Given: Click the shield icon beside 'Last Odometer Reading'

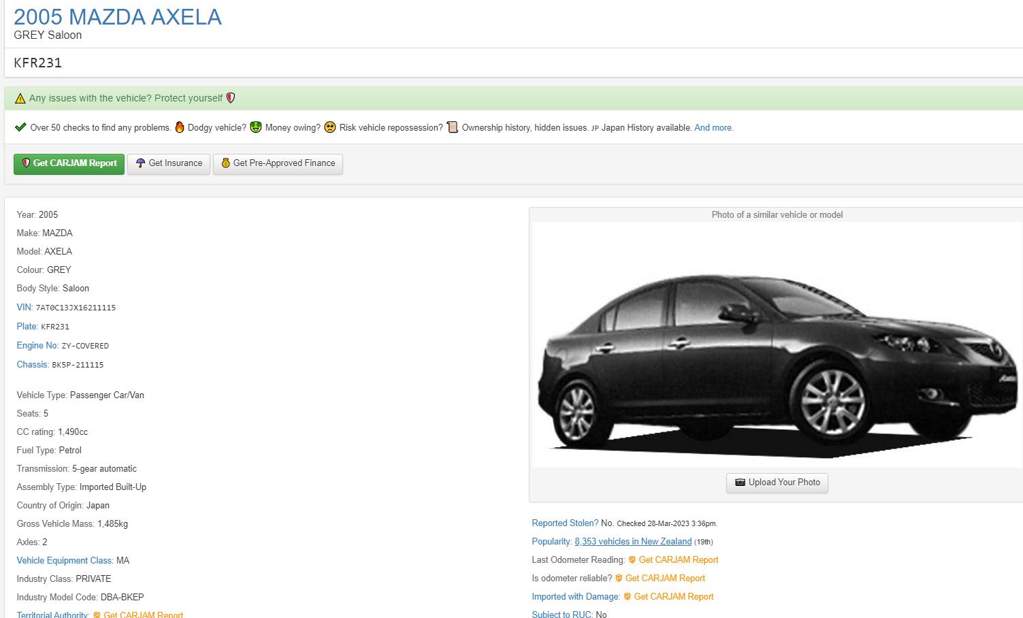Looking at the screenshot, I should coord(632,560).
